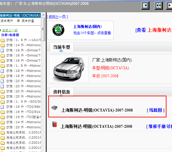Click folder icon of 欧雅（19 升 -TDI配备 row

pyautogui.click(x=3, y=117)
